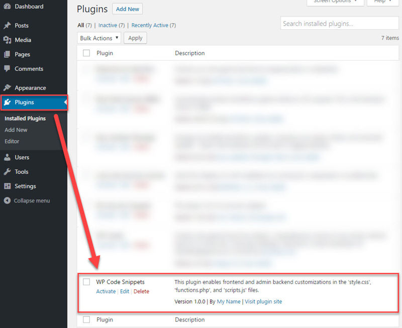
Task: Click the Add New plugins button
Action: [x=127, y=9]
